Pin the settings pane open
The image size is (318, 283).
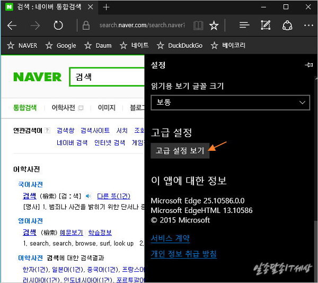click(309, 65)
